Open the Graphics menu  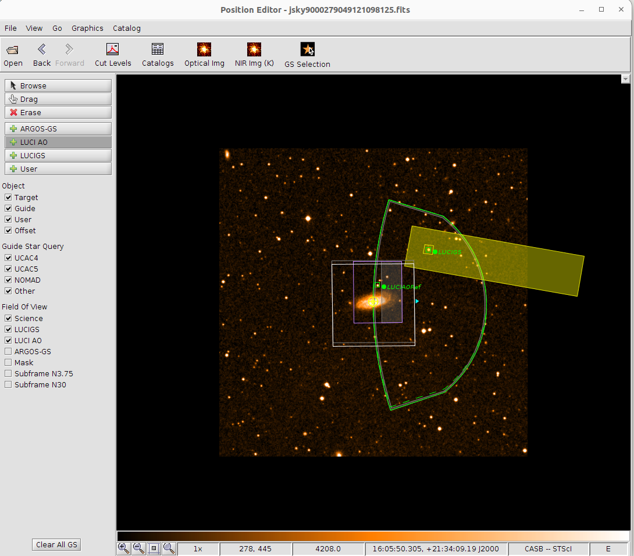87,28
